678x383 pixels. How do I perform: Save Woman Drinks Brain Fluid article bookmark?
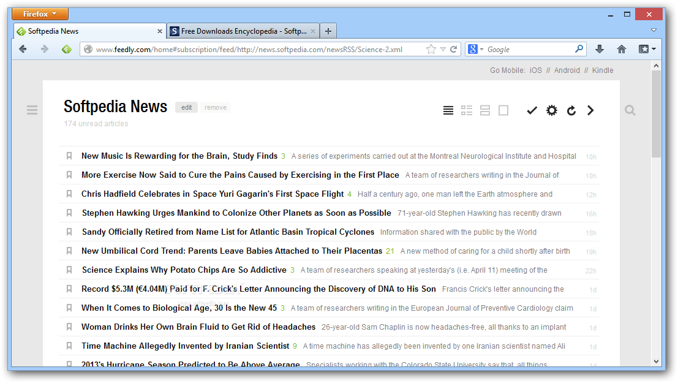69,327
